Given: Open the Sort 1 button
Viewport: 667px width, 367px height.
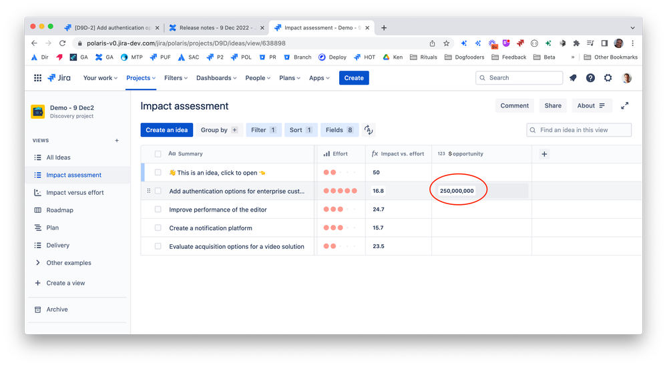Looking at the screenshot, I should [300, 130].
